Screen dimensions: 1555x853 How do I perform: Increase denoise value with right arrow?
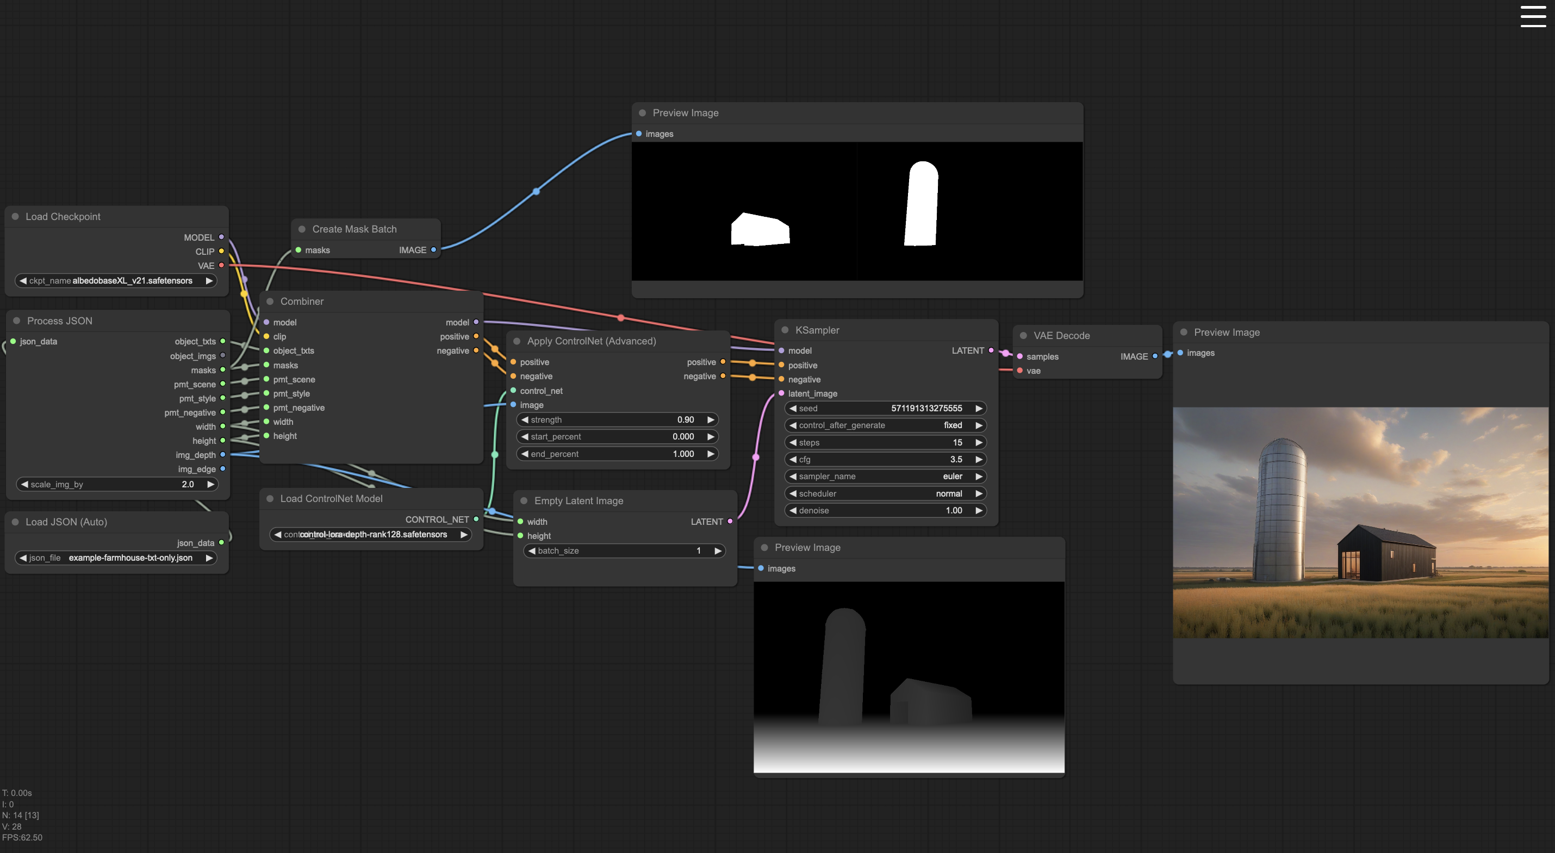pyautogui.click(x=979, y=510)
